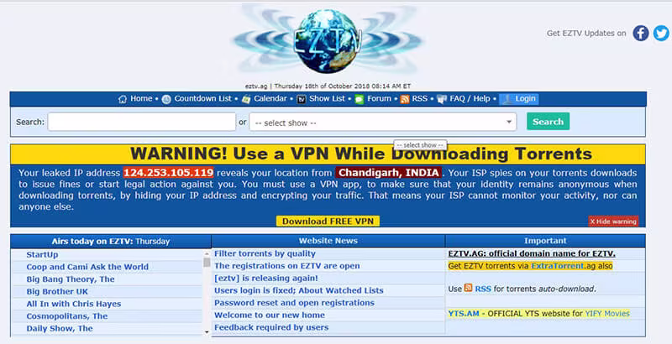Hide the VPN warning banner
This screenshot has width=672, height=344.
pyautogui.click(x=613, y=222)
